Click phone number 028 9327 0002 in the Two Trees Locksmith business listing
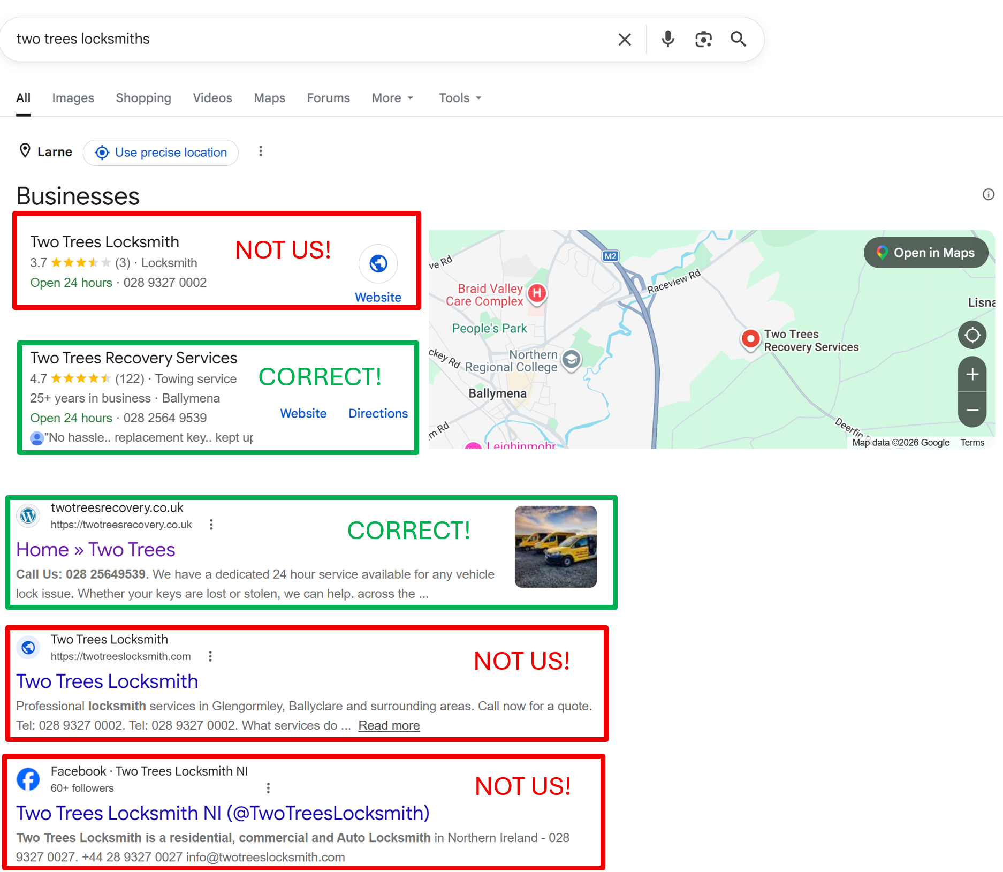 pos(165,283)
